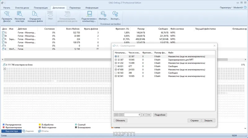Switch to Вид кластера view
This screenshot has height=138, width=248.
pyautogui.click(x=11, y=131)
